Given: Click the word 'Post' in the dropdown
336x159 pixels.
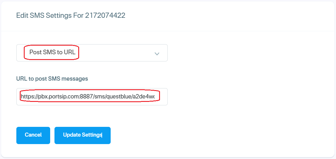Looking at the screenshot, I should point(36,53).
